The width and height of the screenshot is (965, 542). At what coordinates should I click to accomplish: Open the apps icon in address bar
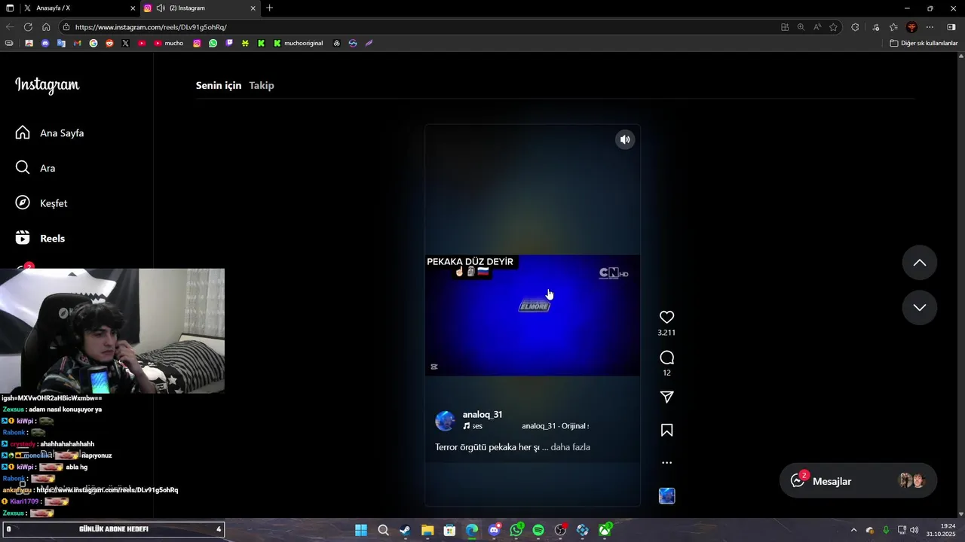[785, 27]
